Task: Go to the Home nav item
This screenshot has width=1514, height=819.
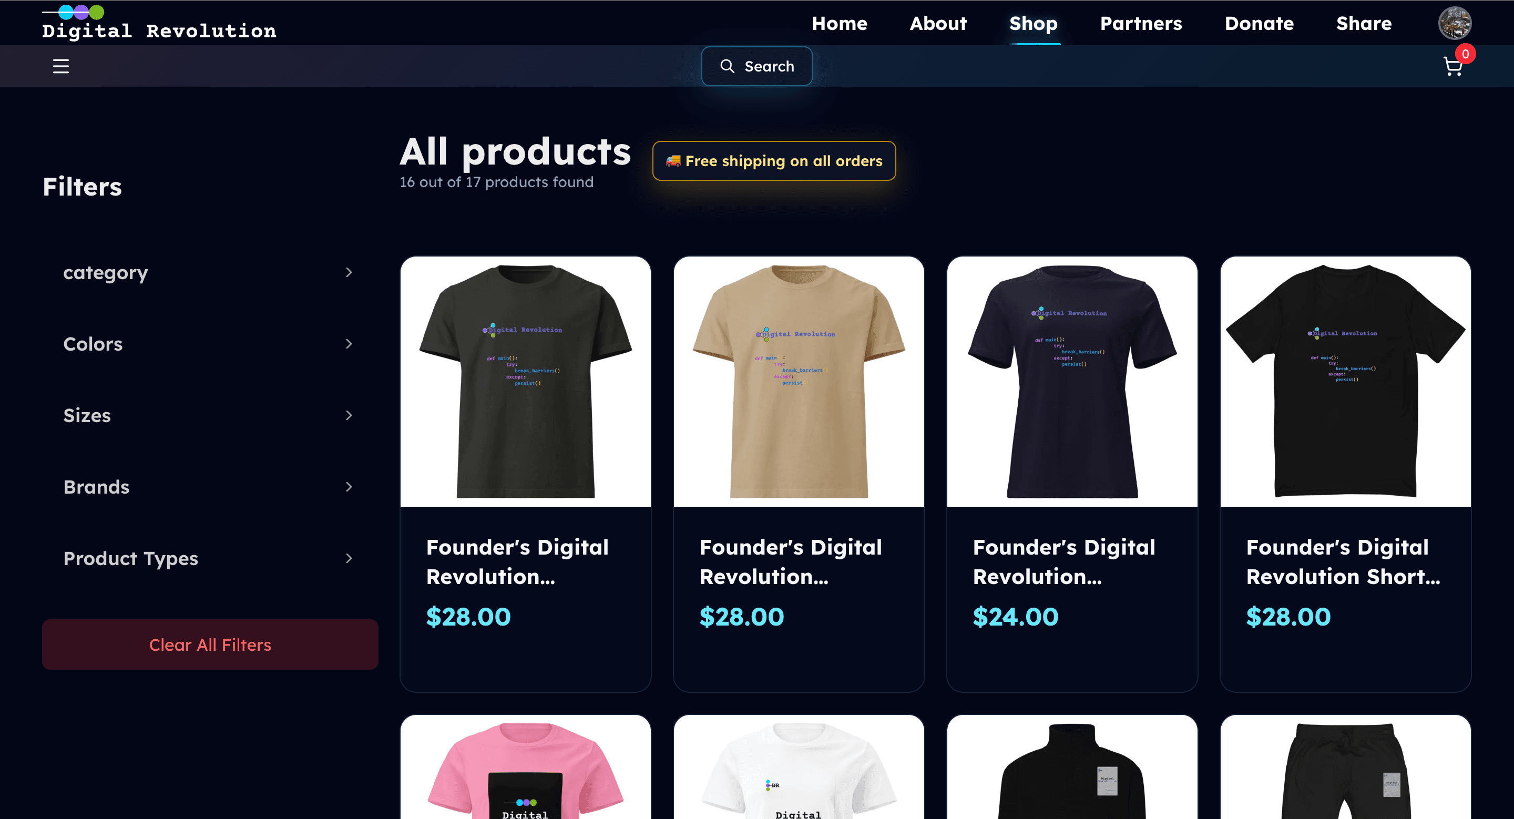Action: (840, 23)
